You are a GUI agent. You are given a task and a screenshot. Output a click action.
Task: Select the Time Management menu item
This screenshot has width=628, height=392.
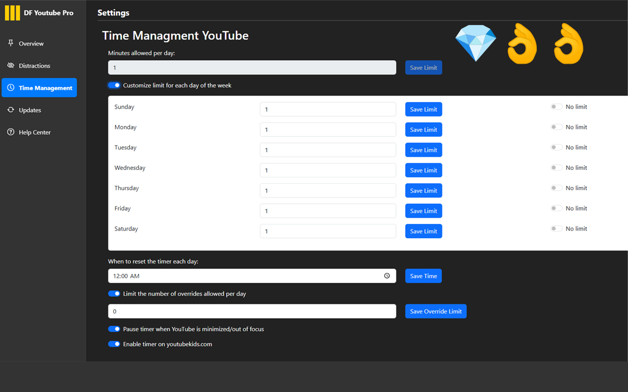(39, 88)
